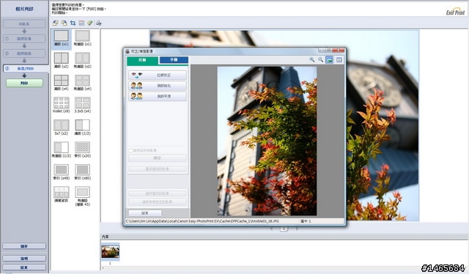
Task: Open step 3 Layout/Print in sidebar
Action: (26, 69)
